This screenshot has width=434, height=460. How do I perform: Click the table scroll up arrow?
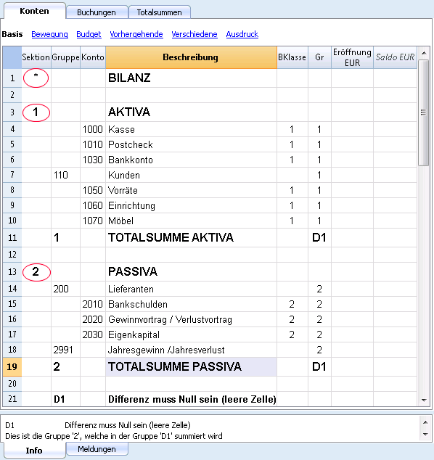pos(424,53)
